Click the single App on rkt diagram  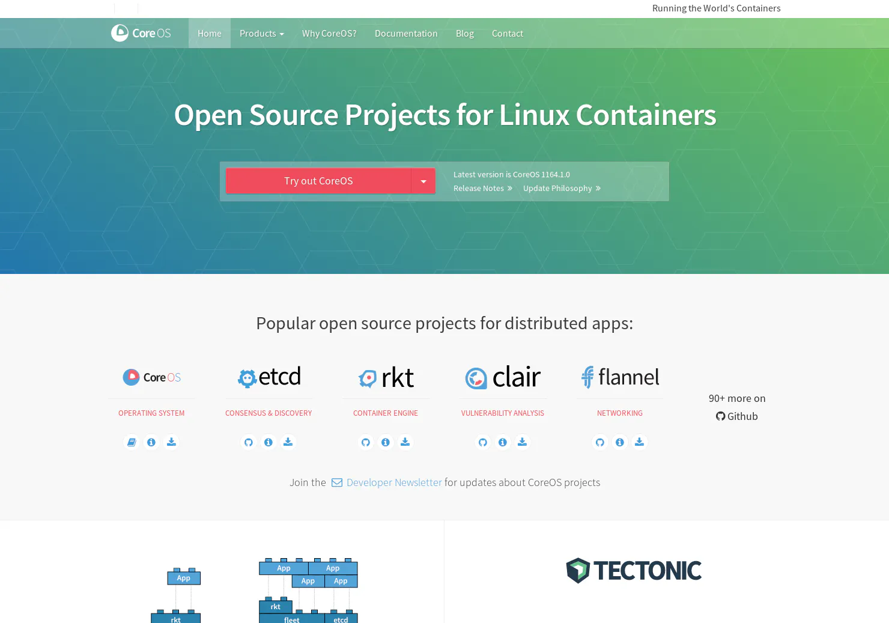coord(175,595)
